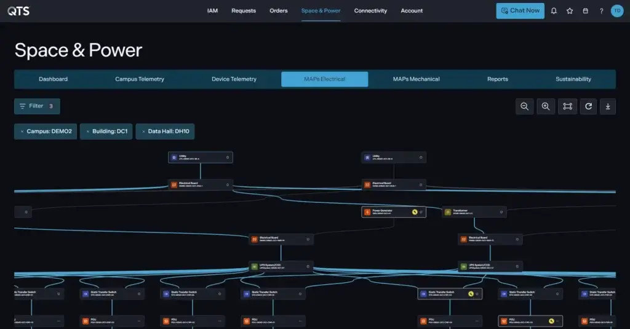Open favorites with the star icon
Viewport: 630px width, 329px height.
(x=570, y=10)
